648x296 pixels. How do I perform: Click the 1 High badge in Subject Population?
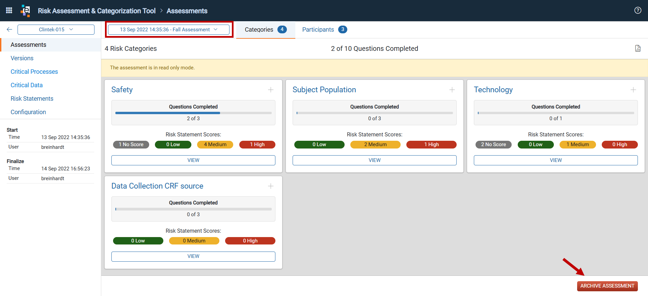pos(431,144)
